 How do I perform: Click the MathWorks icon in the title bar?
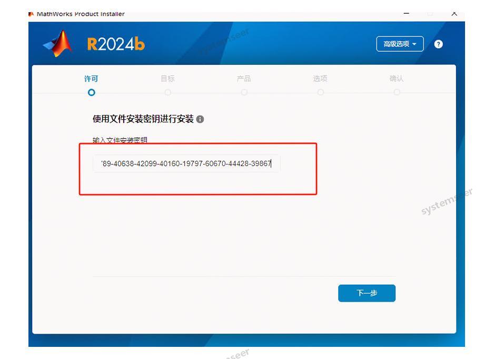(31, 14)
